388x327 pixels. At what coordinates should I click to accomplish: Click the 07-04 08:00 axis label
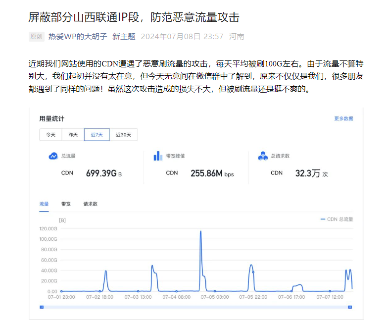[176, 297]
